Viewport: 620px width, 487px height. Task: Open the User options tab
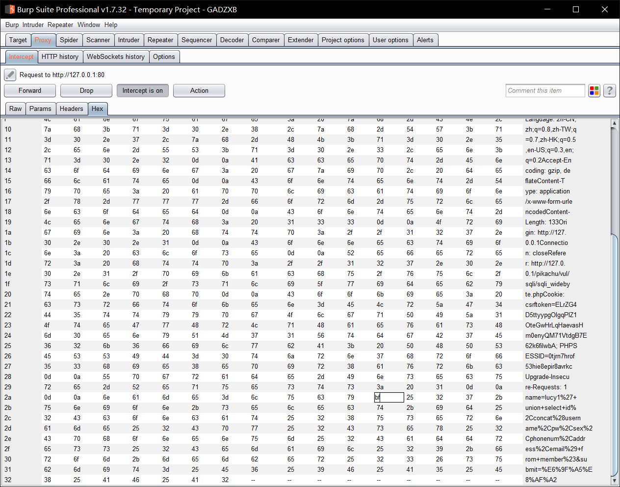coord(390,40)
